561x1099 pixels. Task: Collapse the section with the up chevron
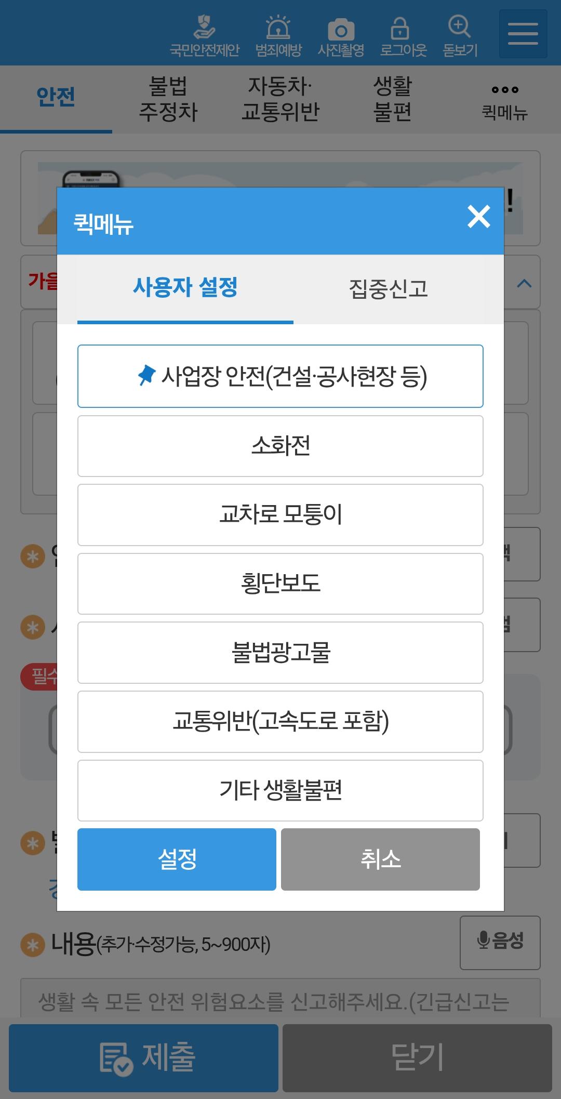point(524,284)
